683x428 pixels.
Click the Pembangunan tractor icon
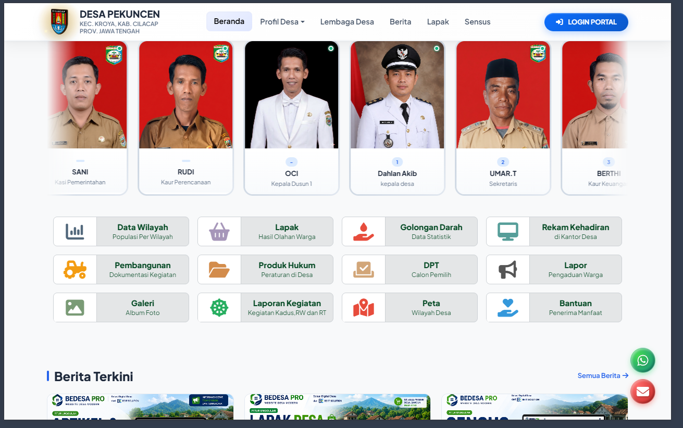click(75, 269)
